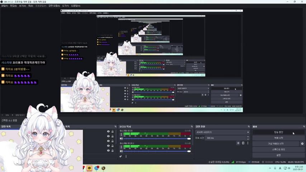This screenshot has width=306, height=172.
Task: Pop out the 장면 전환 dock
Action: 249,126
